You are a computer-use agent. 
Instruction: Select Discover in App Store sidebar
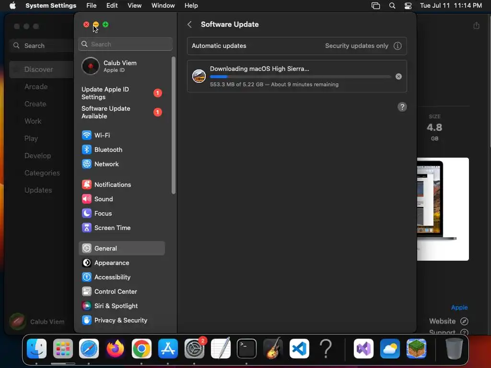41,69
